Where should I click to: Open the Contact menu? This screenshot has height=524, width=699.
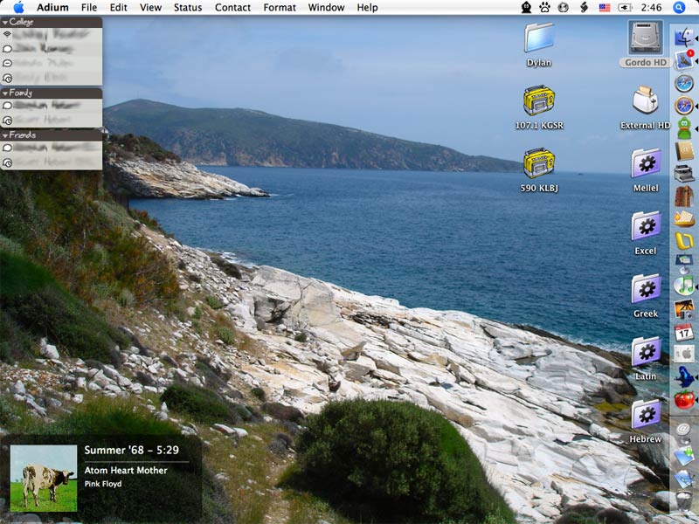pos(232,7)
